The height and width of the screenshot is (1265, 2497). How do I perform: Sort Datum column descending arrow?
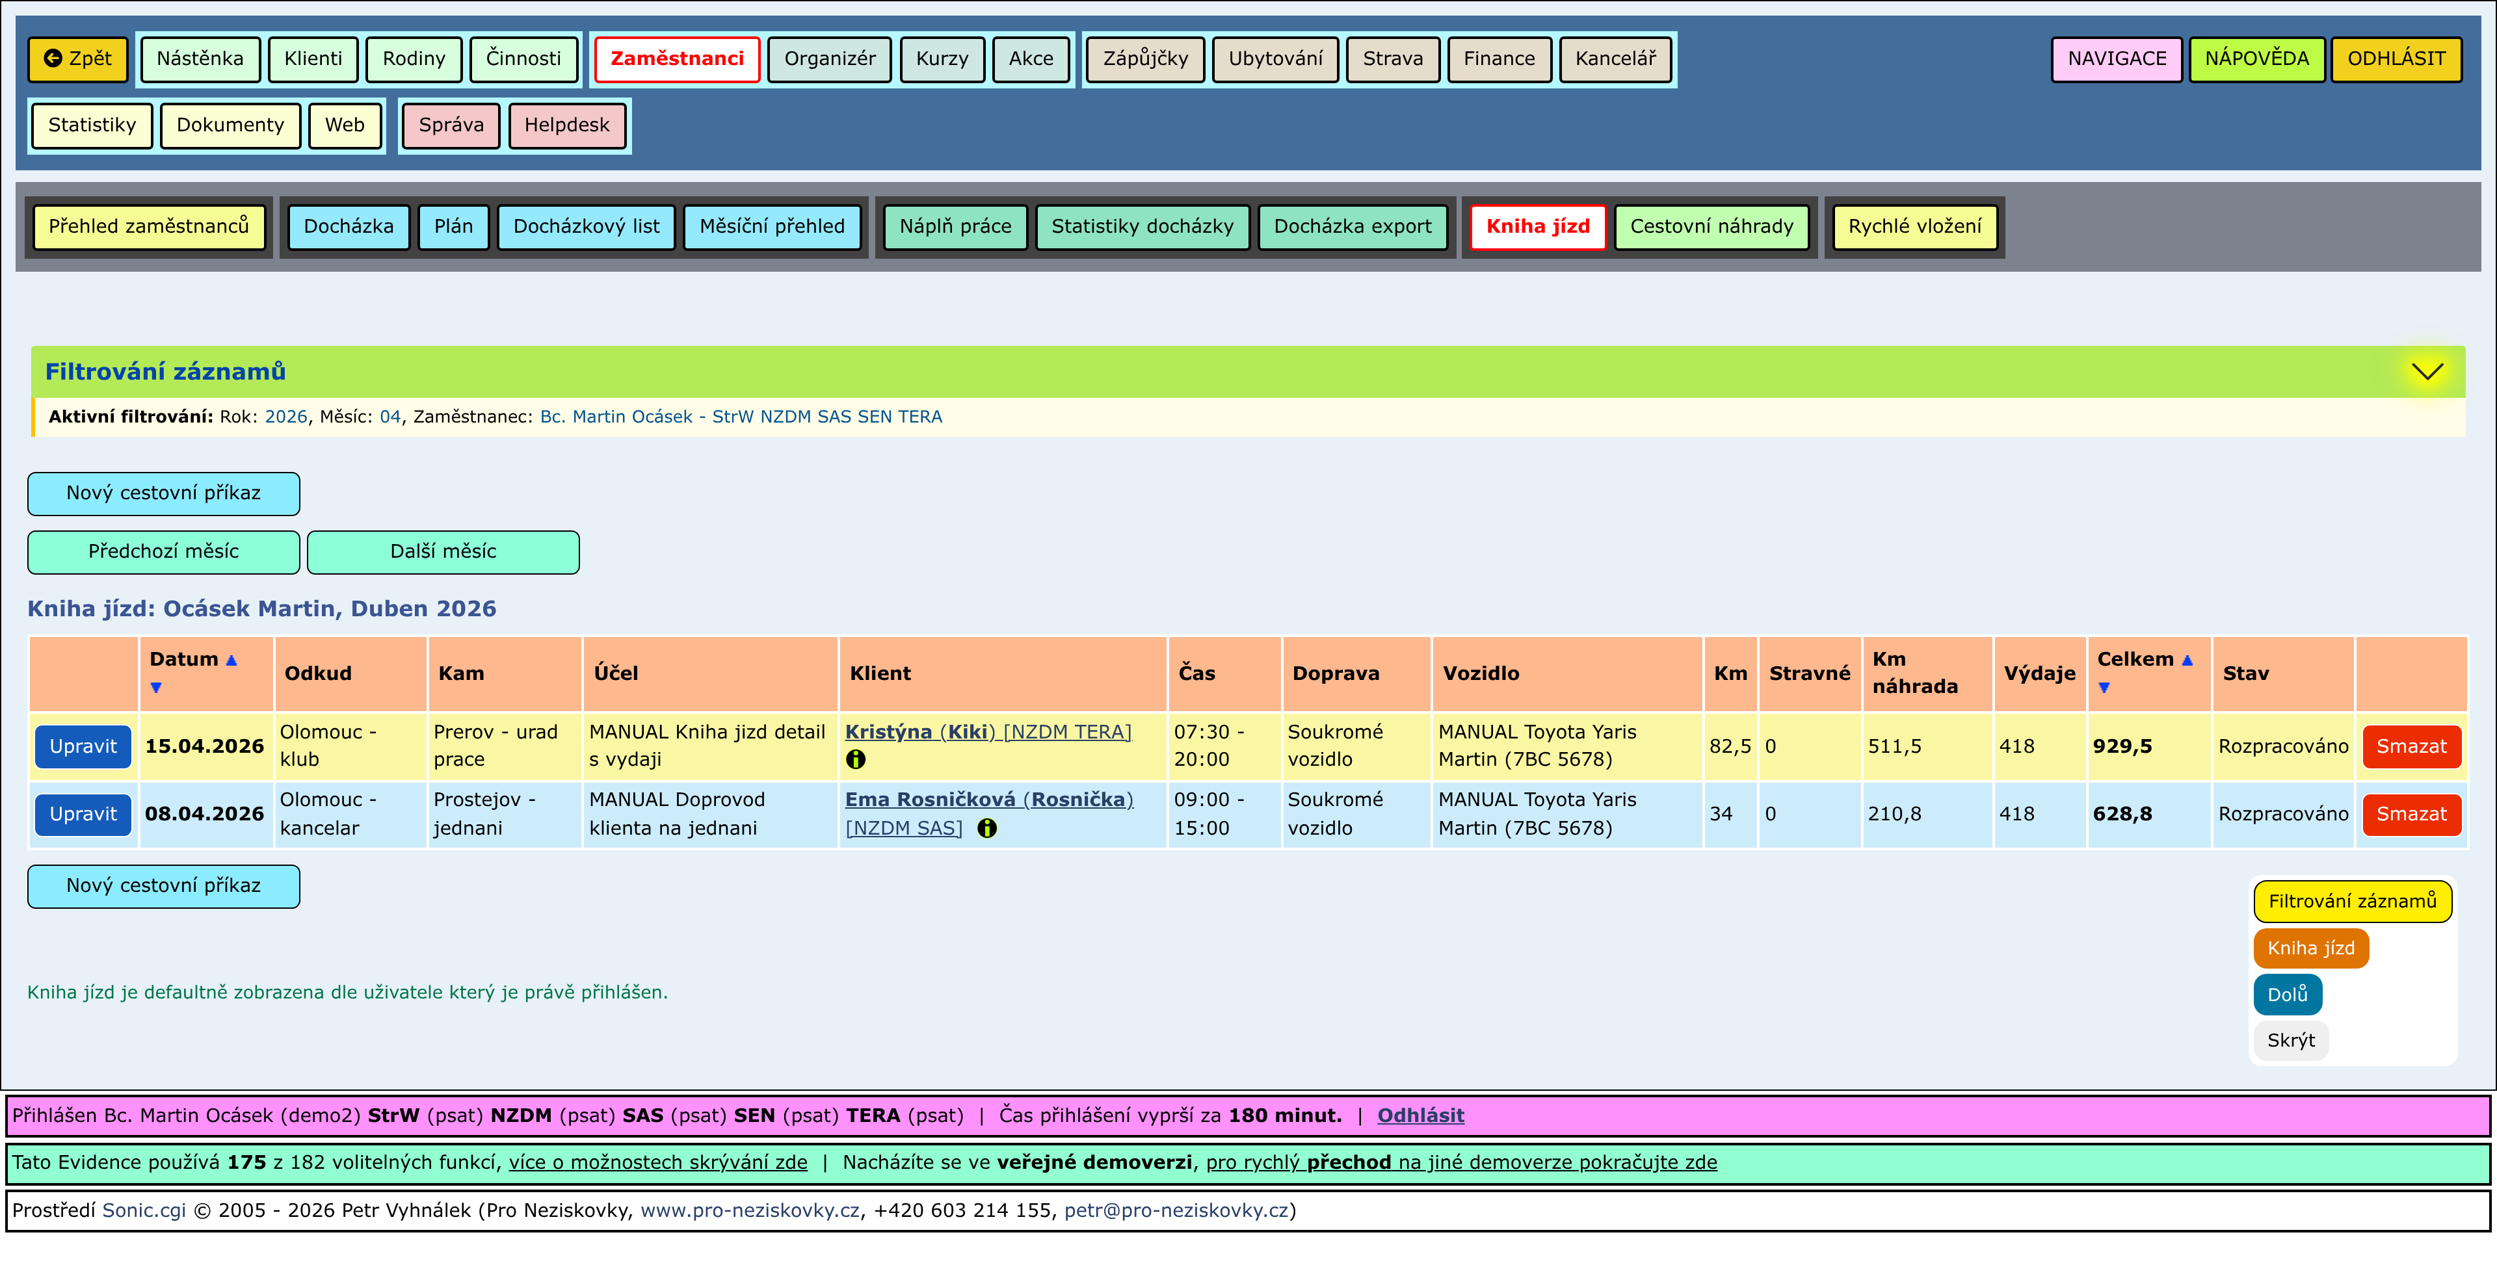pyautogui.click(x=156, y=687)
